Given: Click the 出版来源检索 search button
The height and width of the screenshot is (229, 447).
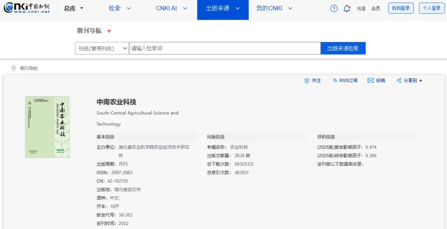Looking at the screenshot, I should tap(343, 48).
